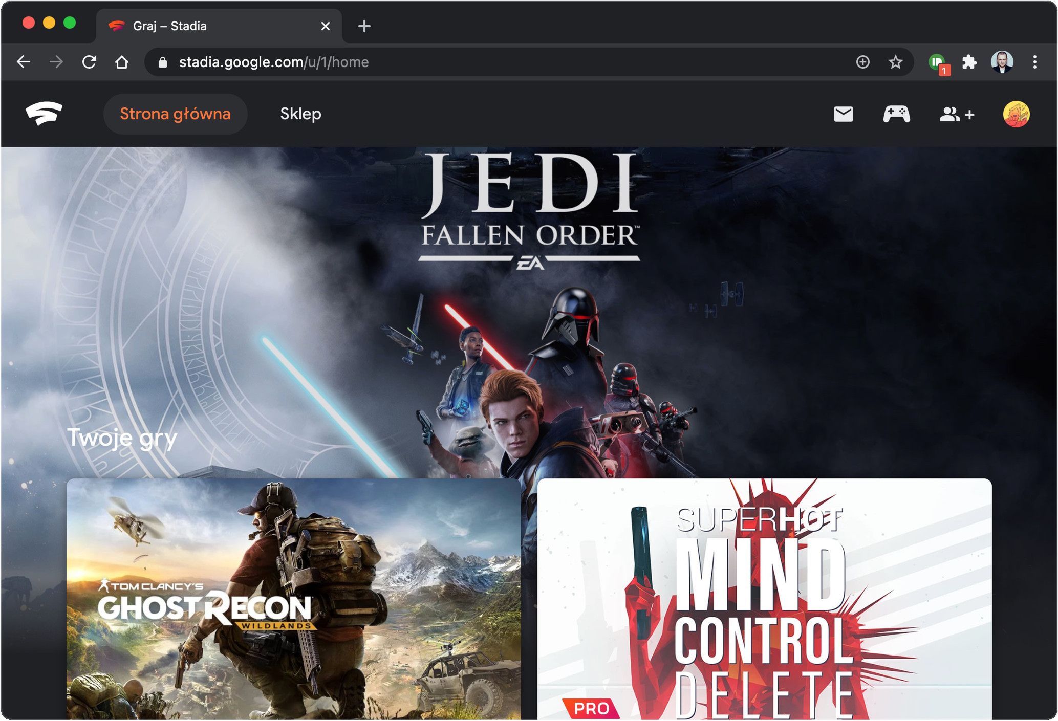Open a new browser tab

[x=364, y=26]
